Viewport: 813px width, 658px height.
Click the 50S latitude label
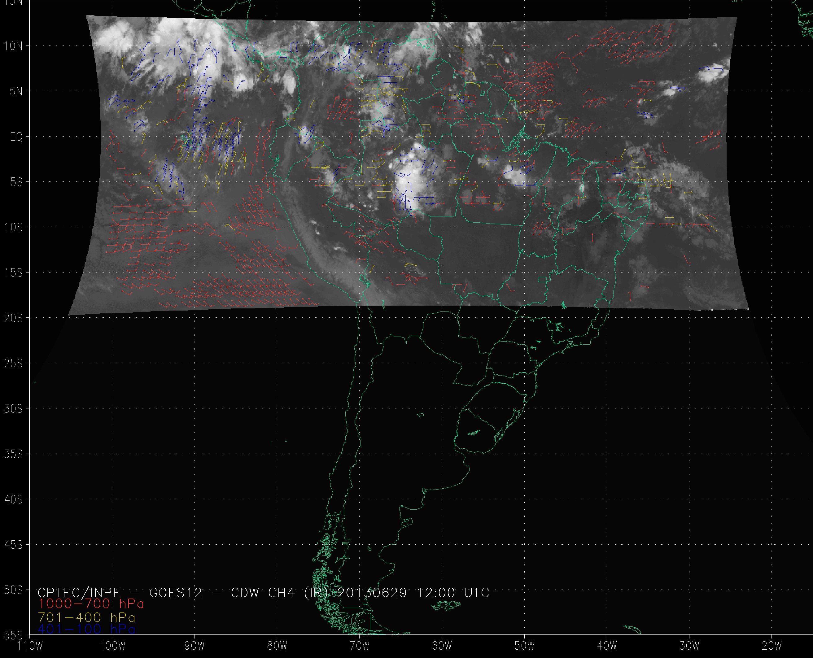13,590
